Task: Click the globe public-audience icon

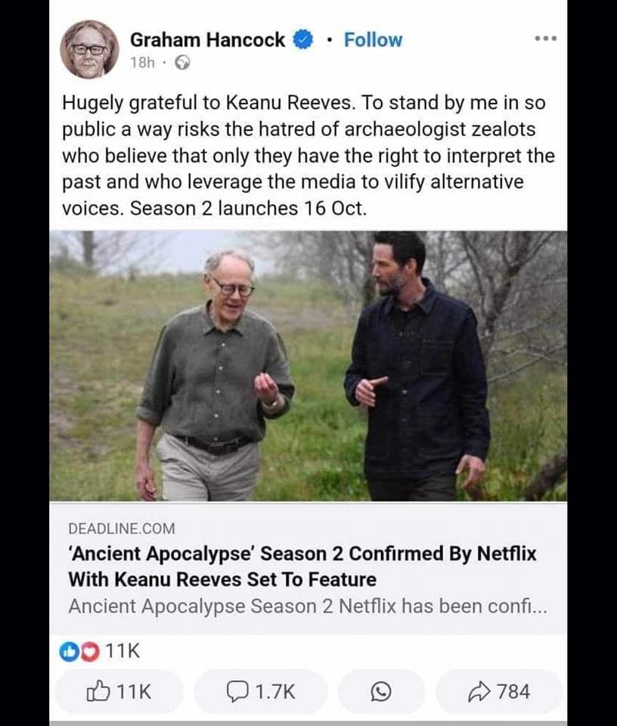Action: [181, 64]
